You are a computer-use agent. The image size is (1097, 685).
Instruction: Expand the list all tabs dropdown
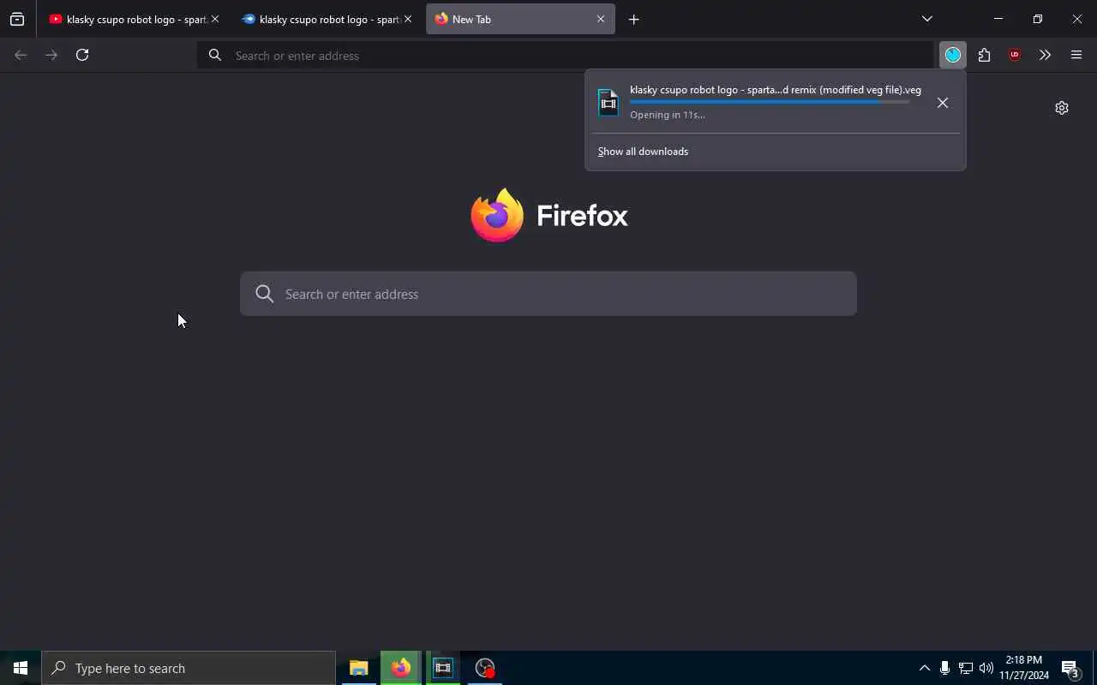pos(927,19)
